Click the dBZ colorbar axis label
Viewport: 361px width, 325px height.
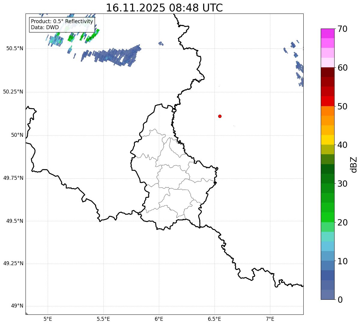[354, 164]
